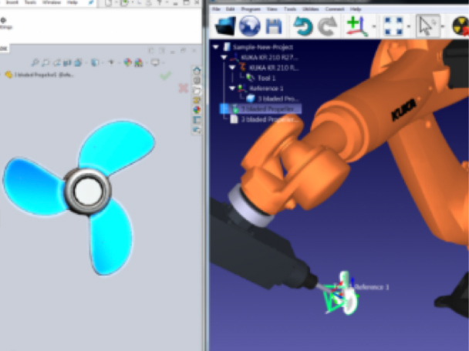Open the online library globe icon
This screenshot has width=469, height=351.
pyautogui.click(x=250, y=26)
